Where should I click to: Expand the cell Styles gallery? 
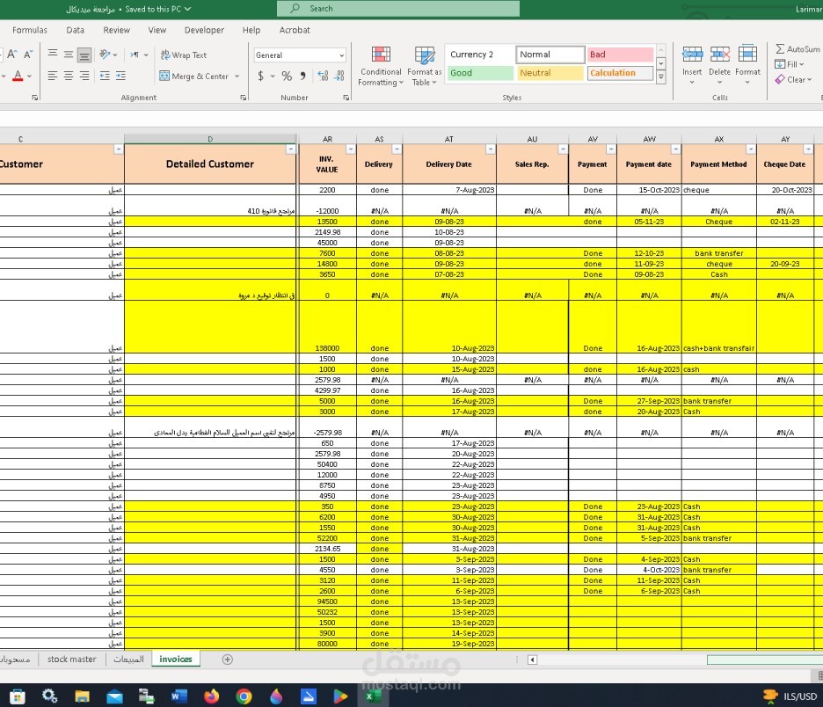pos(661,77)
